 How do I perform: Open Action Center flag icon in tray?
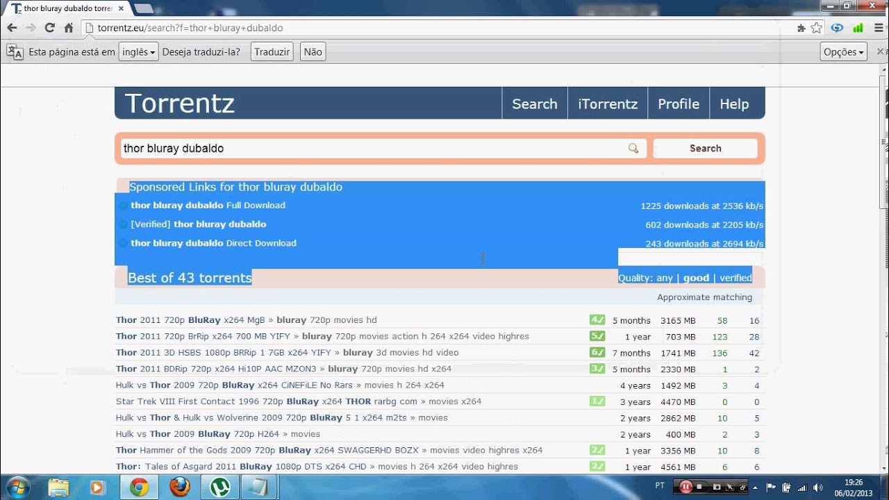pos(771,487)
